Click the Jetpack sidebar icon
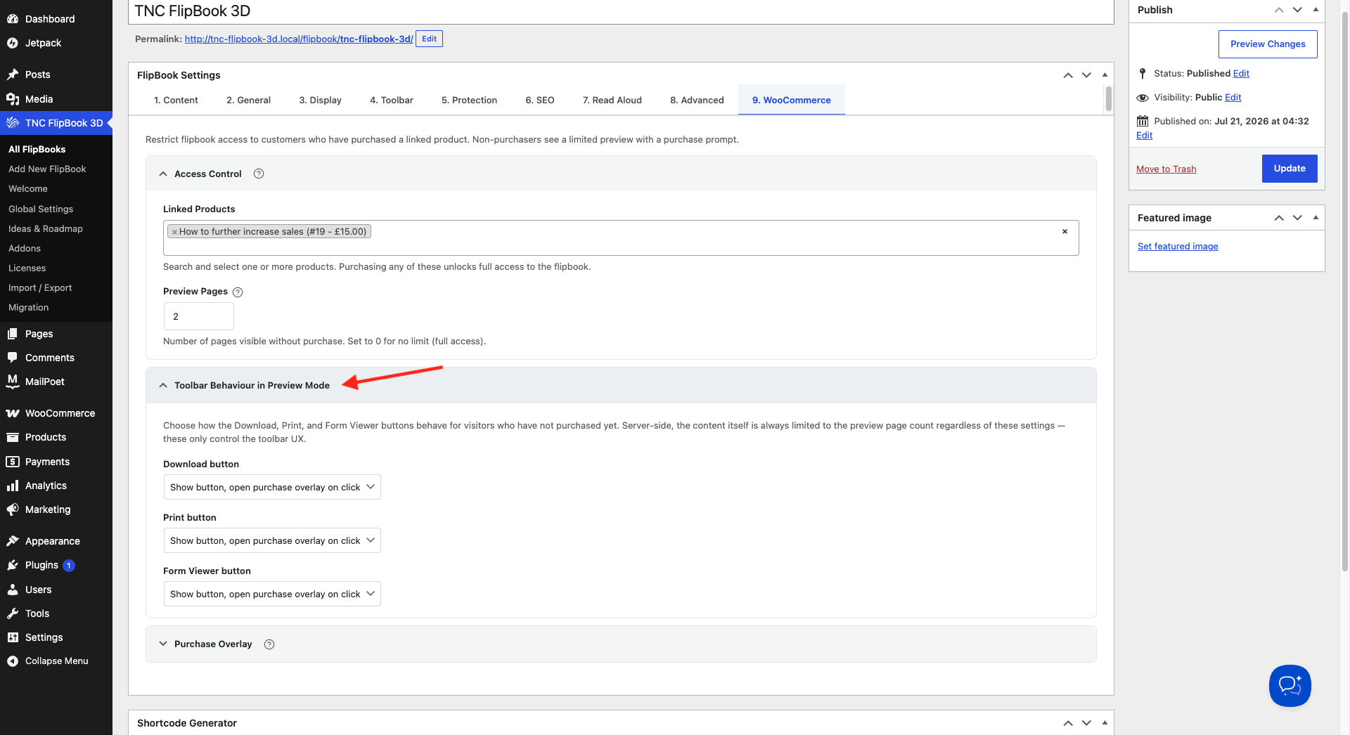1350x735 pixels. 13,43
